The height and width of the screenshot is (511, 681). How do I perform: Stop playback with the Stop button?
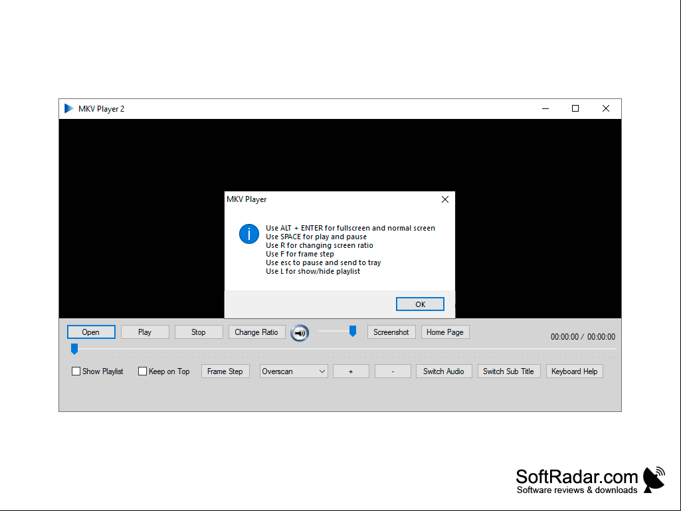coord(199,332)
